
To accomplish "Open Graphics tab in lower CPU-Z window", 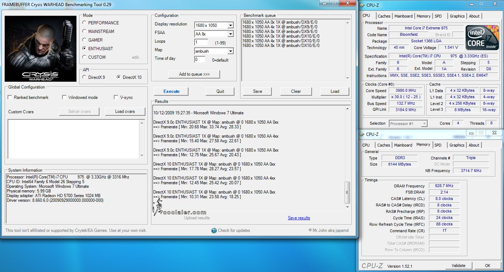I will [457, 145].
